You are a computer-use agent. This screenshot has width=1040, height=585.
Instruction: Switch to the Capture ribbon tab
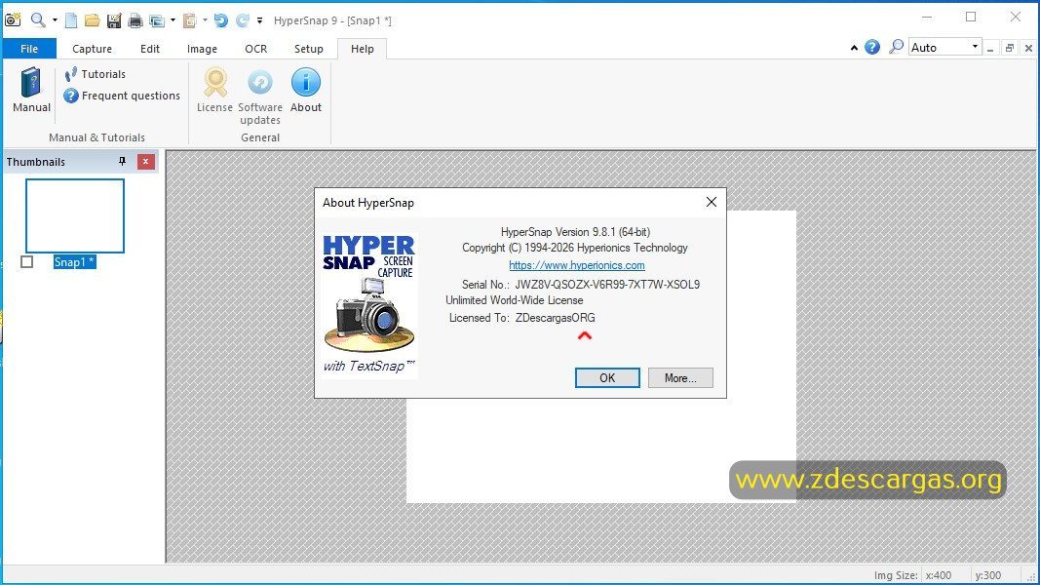[93, 49]
